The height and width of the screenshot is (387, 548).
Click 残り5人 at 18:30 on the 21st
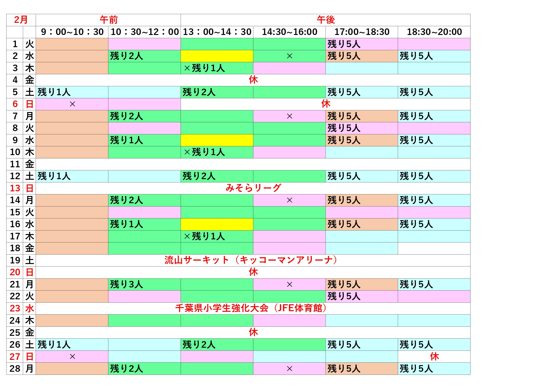click(416, 284)
